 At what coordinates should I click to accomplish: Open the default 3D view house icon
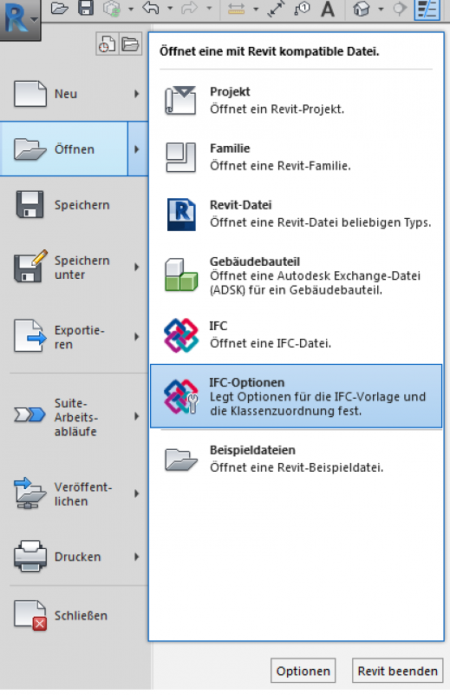[x=361, y=9]
